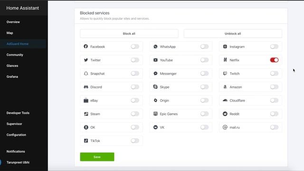Switch on the Twitch block toggle
The height and width of the screenshot is (171, 304).
click(274, 74)
